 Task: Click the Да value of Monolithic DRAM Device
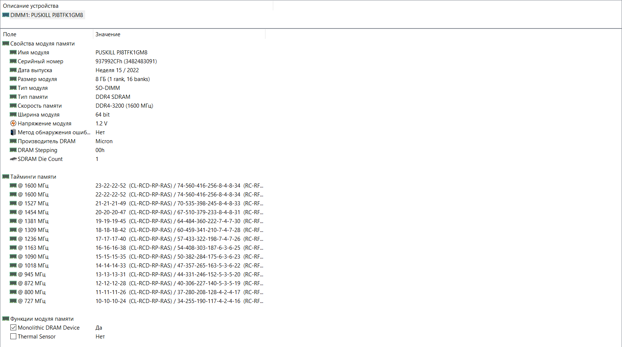pyautogui.click(x=99, y=328)
